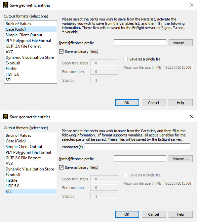Image resolution: width=197 pixels, height=222 pixels.
Task: Click Begin time steps field in upper dialog
Action: pos(104,63)
